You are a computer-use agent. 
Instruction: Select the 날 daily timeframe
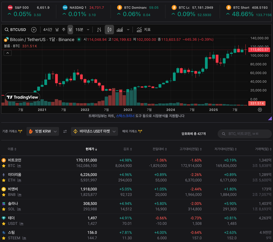(x=57, y=29)
